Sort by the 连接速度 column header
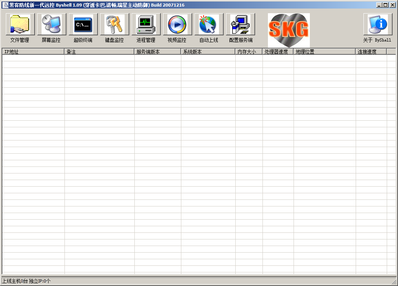Viewport: 398px width, 286px height. coord(371,52)
